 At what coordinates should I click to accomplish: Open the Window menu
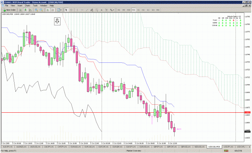click(44, 6)
